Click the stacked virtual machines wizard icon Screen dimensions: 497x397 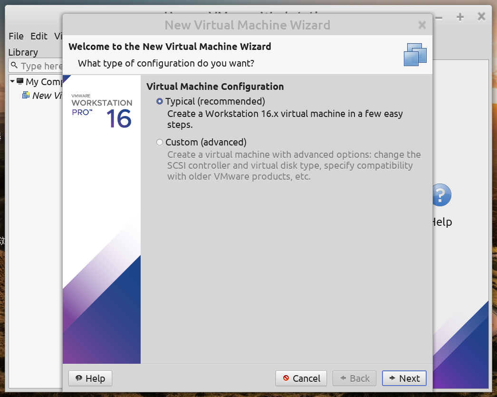(x=415, y=55)
